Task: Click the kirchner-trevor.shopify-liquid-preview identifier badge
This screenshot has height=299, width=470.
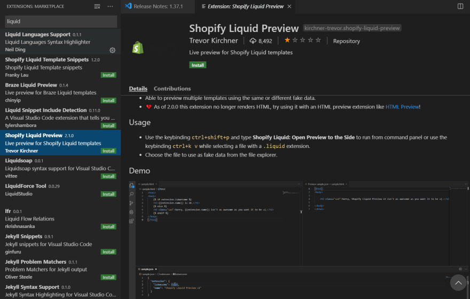Action: pos(352,28)
